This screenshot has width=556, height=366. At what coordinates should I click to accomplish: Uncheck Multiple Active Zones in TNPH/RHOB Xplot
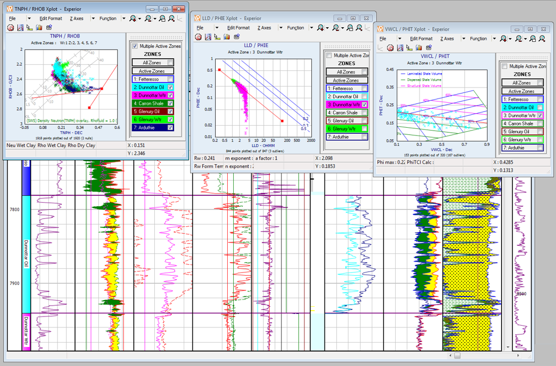pos(135,46)
